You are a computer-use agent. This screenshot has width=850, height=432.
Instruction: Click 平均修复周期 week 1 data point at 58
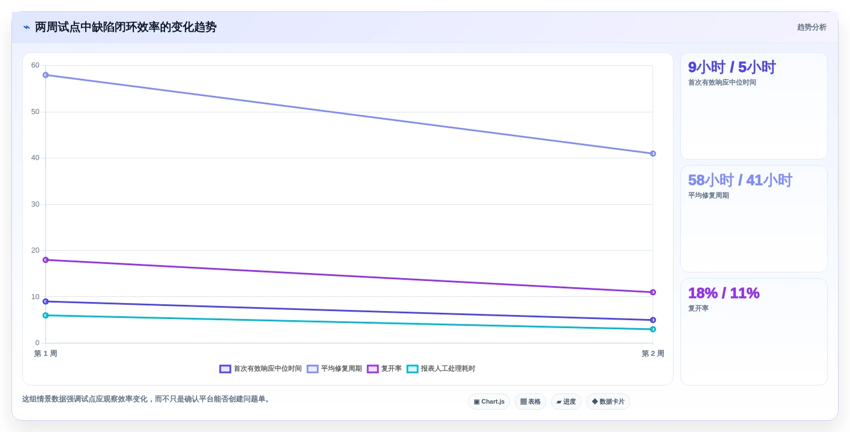coord(45,75)
